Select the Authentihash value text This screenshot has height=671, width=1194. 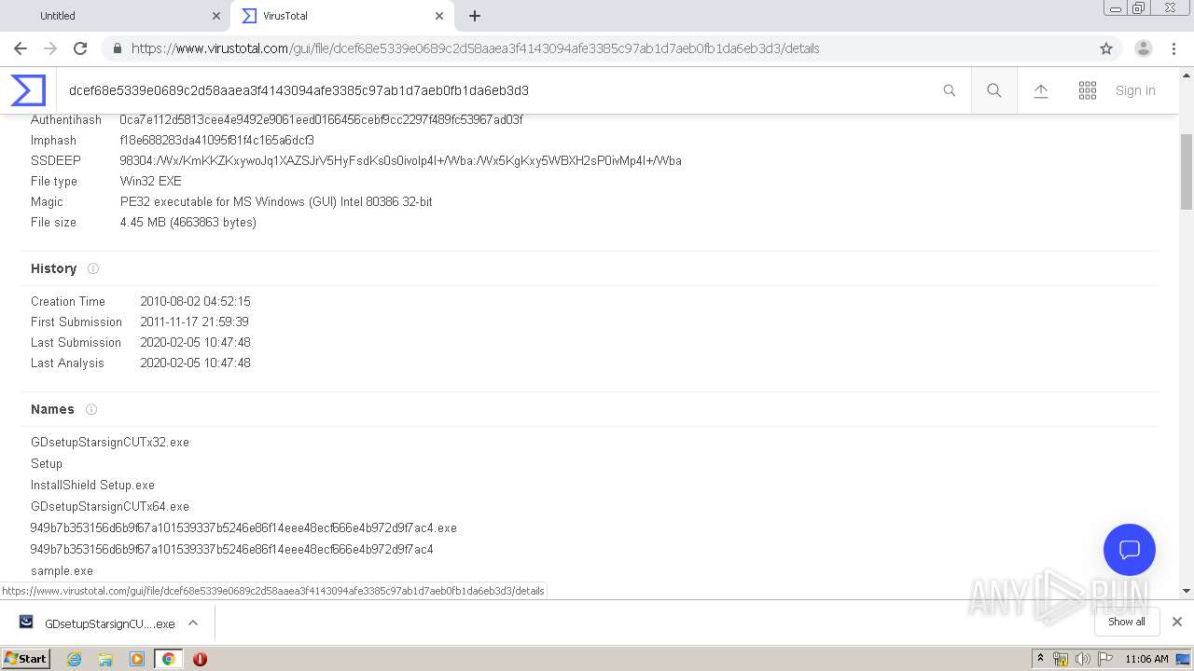(x=321, y=119)
